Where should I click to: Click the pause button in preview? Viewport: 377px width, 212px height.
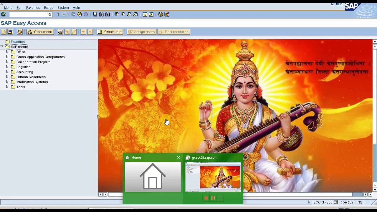pyautogui.click(x=213, y=198)
